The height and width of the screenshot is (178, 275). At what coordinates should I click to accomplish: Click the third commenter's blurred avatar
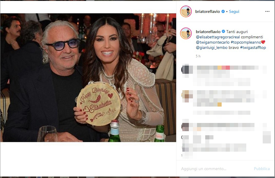(x=185, y=127)
